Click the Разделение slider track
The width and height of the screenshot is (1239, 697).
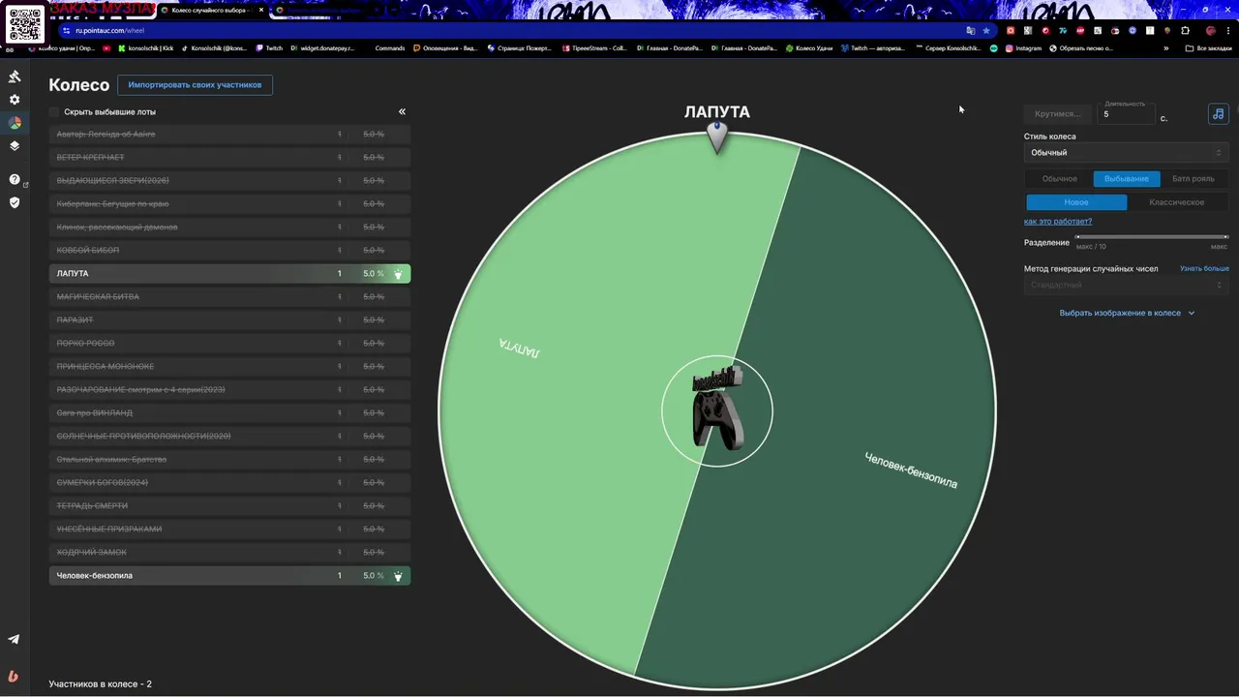coord(1152,237)
